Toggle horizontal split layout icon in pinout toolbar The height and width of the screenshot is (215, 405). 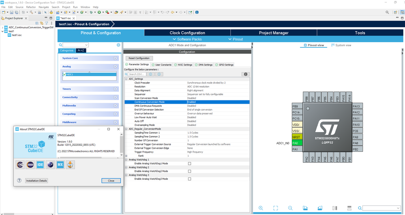coord(349,208)
